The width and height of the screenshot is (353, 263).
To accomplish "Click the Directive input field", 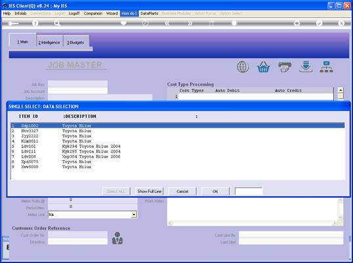I will point(77,241).
